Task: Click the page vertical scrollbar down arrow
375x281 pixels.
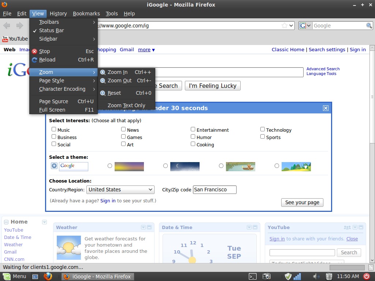Action: click(372, 260)
